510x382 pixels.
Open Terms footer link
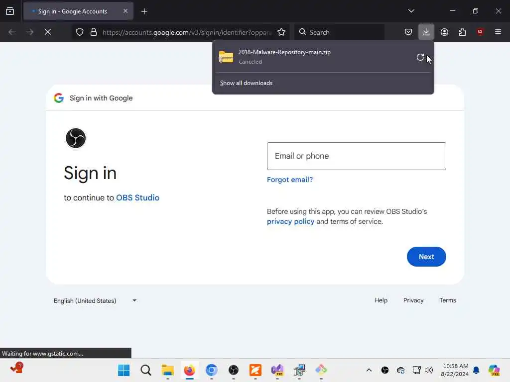pyautogui.click(x=448, y=300)
